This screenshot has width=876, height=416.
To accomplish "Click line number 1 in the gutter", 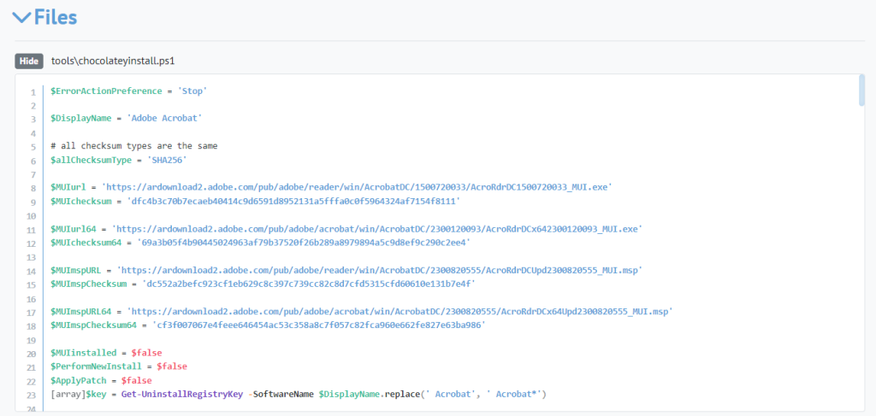I will tap(32, 91).
